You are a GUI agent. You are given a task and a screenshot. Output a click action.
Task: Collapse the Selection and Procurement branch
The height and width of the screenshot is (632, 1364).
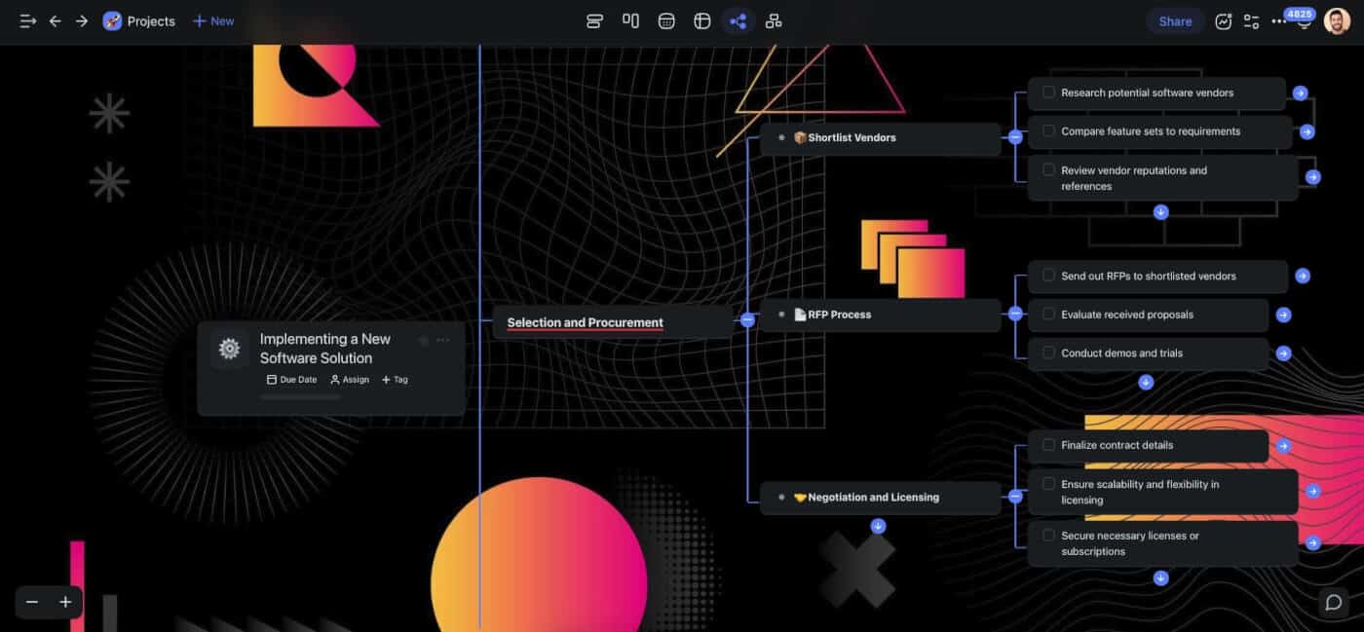[x=747, y=319]
